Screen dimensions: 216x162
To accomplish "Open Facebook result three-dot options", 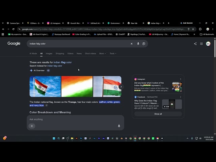I will click(181, 97).
